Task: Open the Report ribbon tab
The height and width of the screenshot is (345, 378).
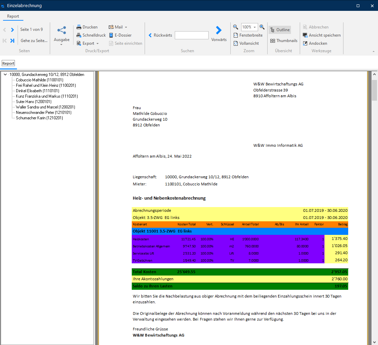Action: tap(13, 16)
